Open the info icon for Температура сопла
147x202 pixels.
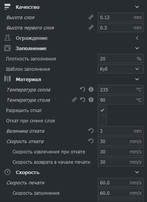[91, 90]
